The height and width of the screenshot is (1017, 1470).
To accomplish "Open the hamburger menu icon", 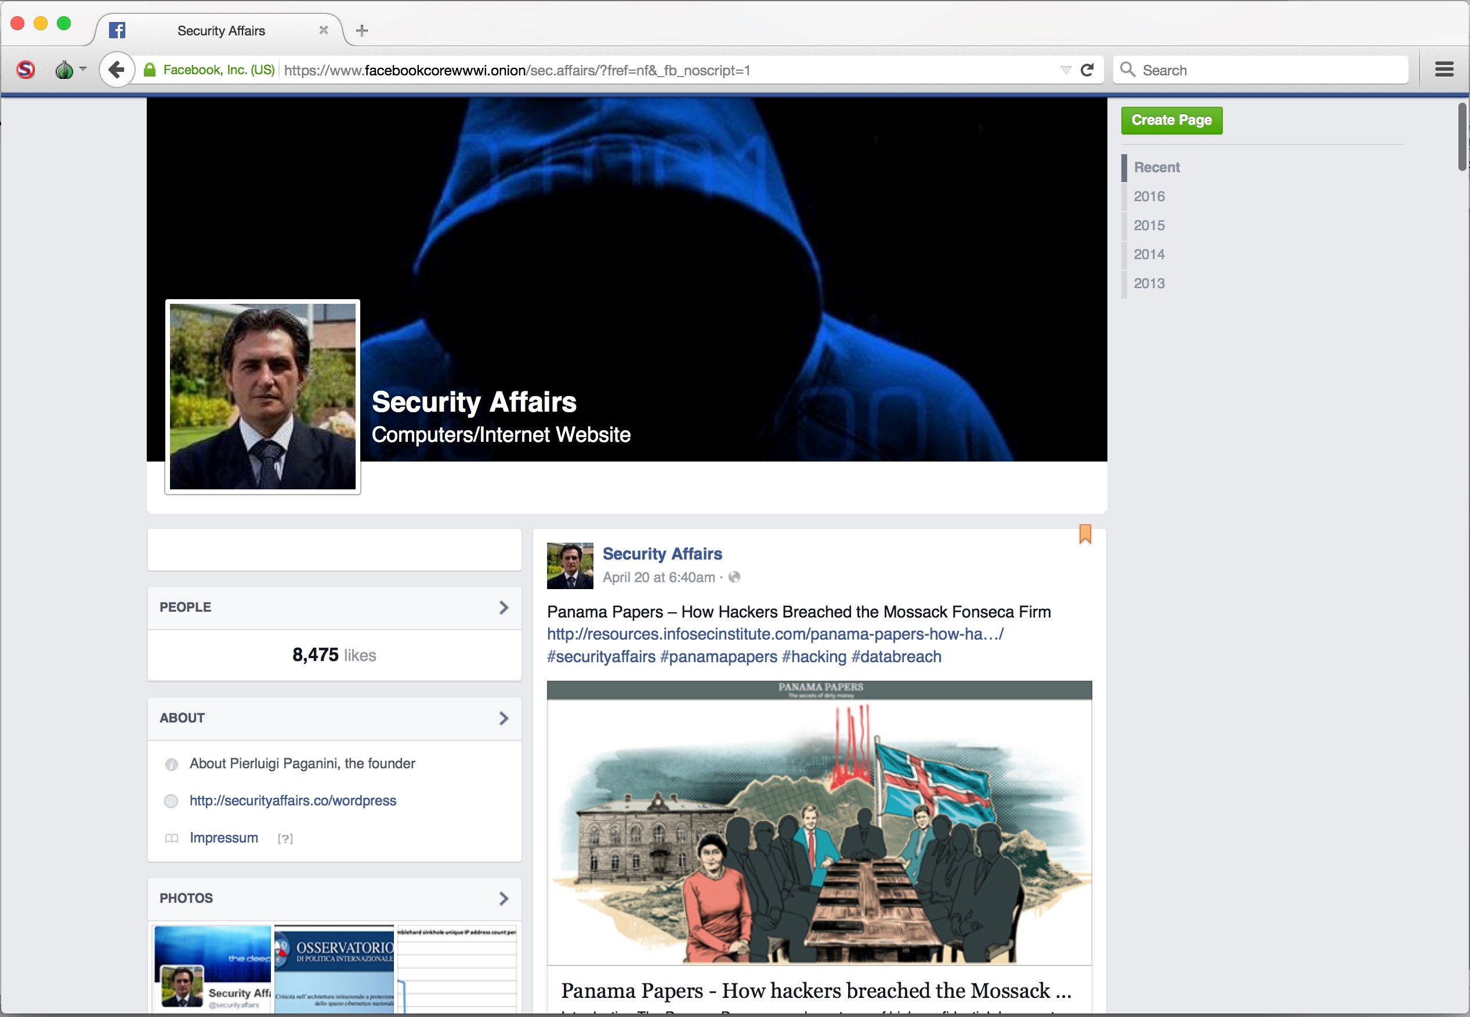I will [1444, 70].
